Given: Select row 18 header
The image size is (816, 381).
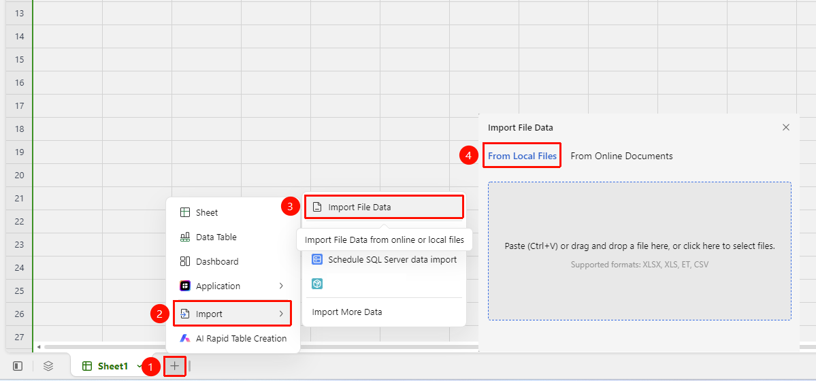Looking at the screenshot, I should 19,129.
